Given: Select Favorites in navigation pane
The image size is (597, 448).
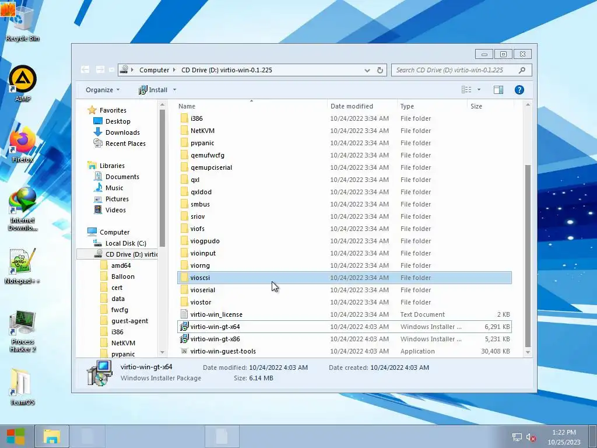Looking at the screenshot, I should coord(107,110).
